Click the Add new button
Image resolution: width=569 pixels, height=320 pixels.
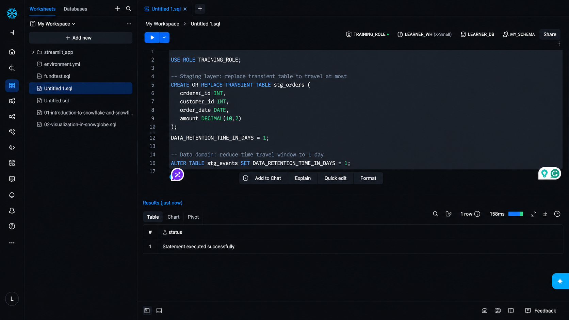[81, 38]
